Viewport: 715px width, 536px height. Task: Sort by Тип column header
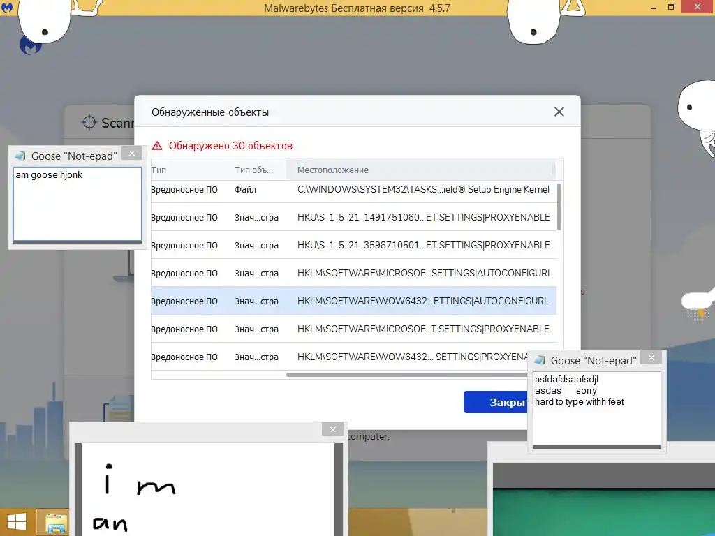click(x=159, y=170)
